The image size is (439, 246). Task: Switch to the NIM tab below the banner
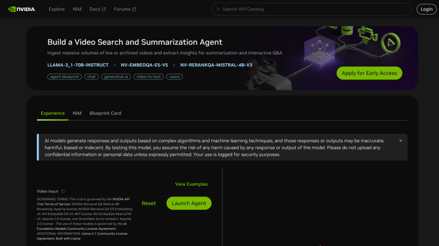77,113
